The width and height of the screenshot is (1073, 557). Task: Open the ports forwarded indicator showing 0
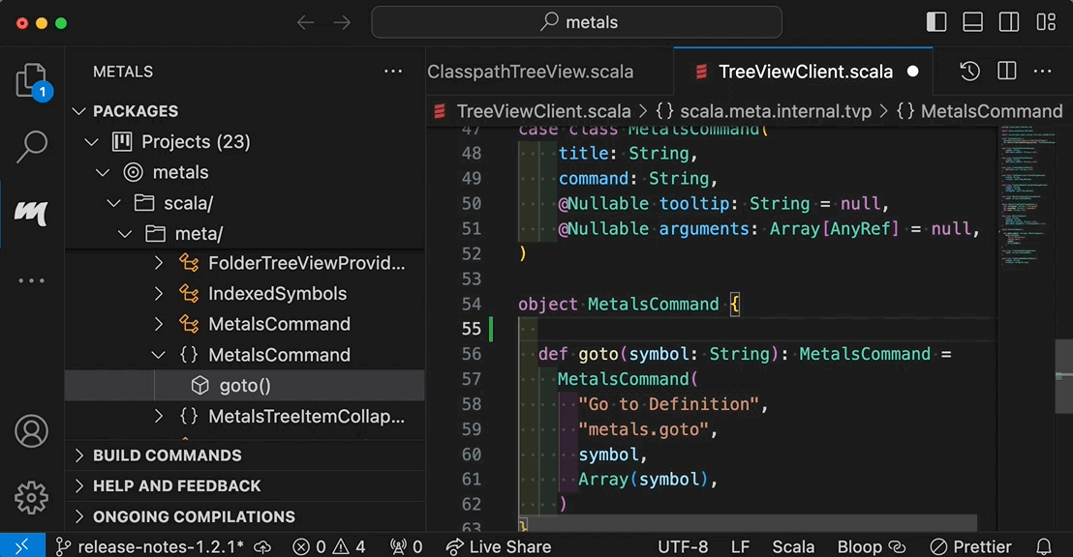406,546
